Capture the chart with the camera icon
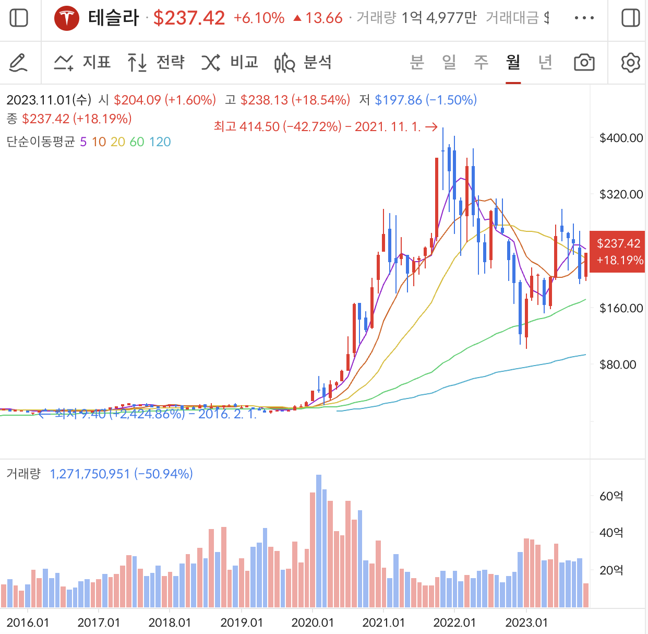 [x=584, y=62]
